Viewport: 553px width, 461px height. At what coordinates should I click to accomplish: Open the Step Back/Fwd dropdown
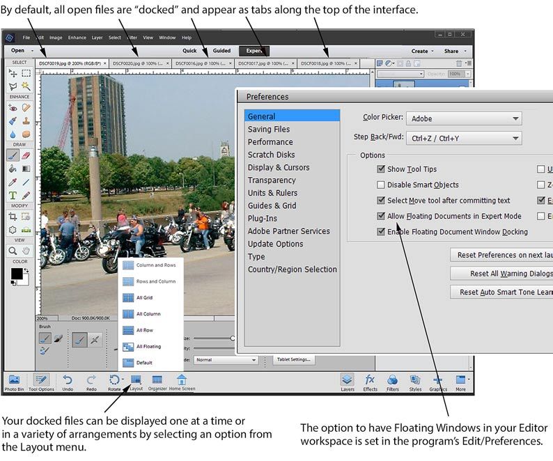click(x=464, y=139)
